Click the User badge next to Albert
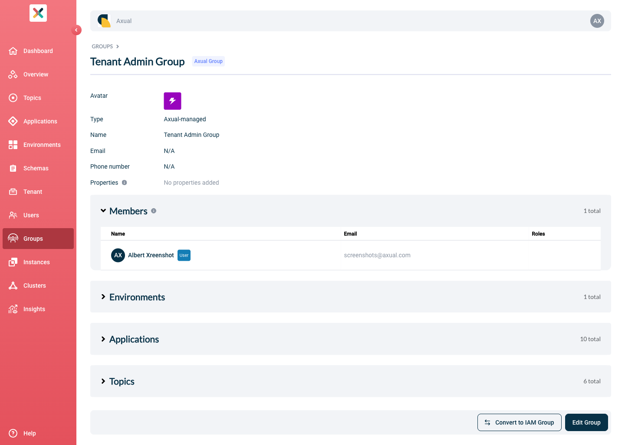Image resolution: width=625 pixels, height=445 pixels. click(184, 255)
